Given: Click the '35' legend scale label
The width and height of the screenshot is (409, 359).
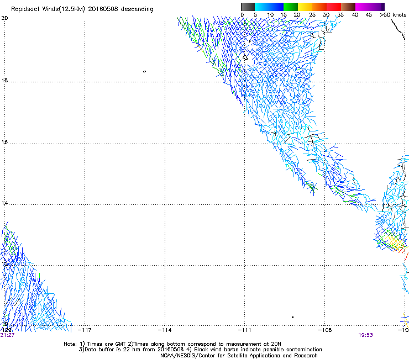Looking at the screenshot, I should click(340, 15).
